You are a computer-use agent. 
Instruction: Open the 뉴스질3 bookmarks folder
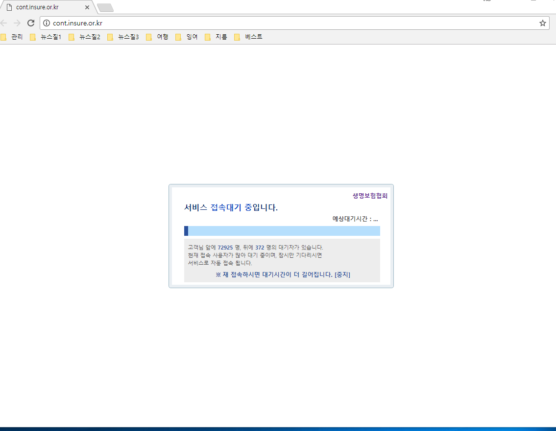click(129, 37)
